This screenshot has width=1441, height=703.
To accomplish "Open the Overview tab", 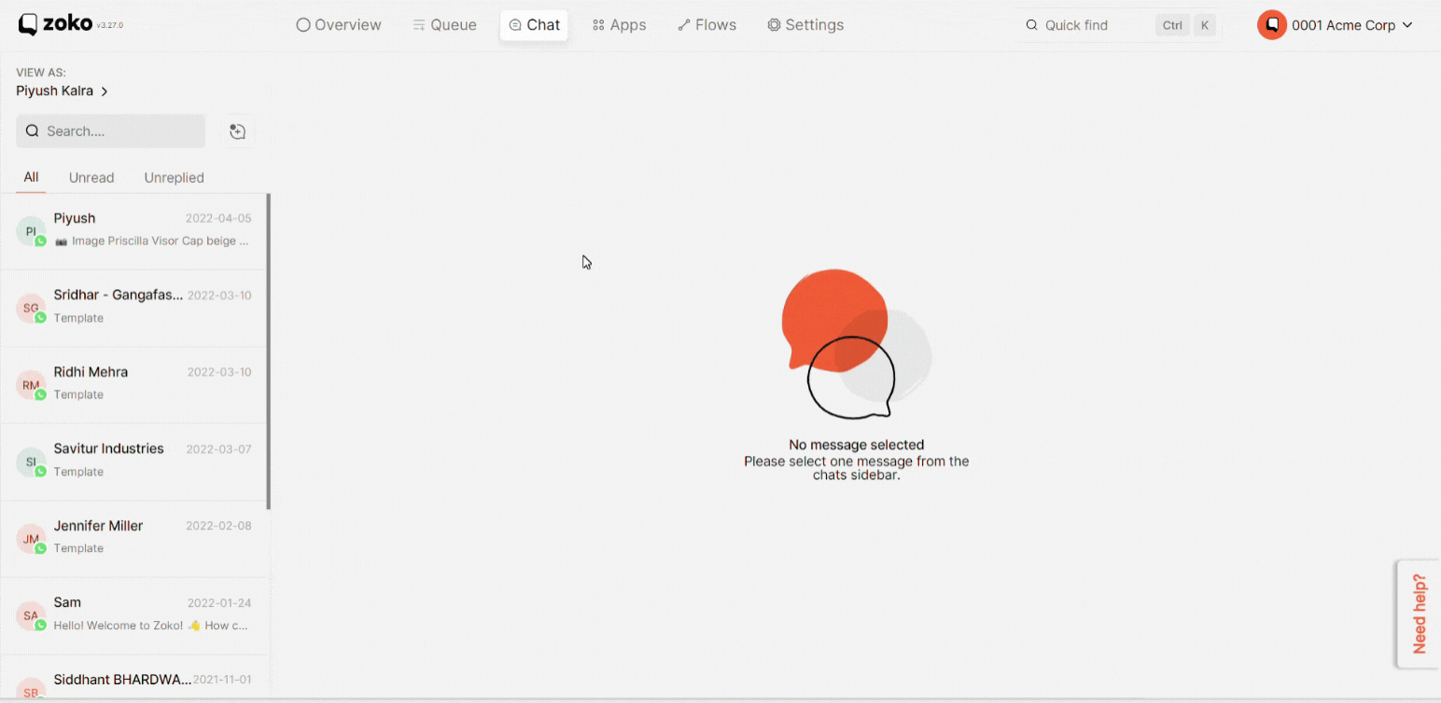I will click(x=339, y=25).
